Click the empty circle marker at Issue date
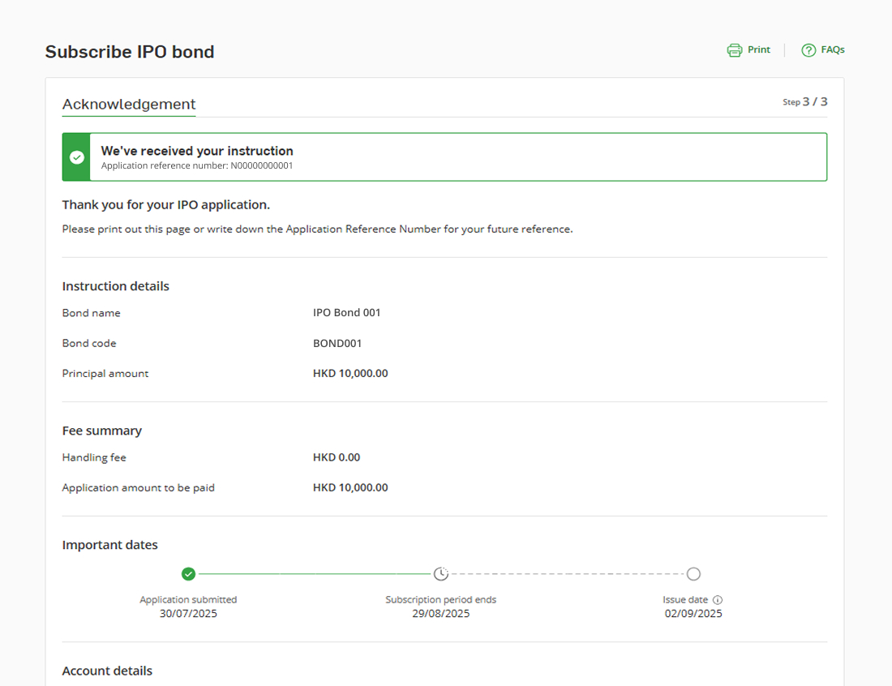The width and height of the screenshot is (892, 686). pyautogui.click(x=694, y=573)
